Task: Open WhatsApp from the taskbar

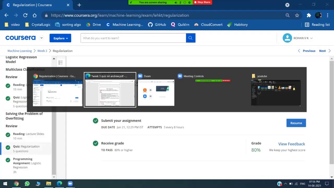Action: point(27,184)
